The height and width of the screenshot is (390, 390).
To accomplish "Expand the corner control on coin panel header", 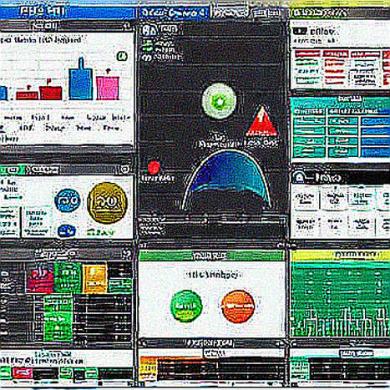I will (124, 169).
